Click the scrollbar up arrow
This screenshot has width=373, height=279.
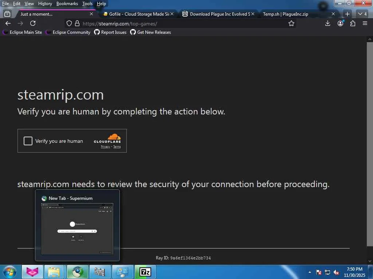[370, 39]
